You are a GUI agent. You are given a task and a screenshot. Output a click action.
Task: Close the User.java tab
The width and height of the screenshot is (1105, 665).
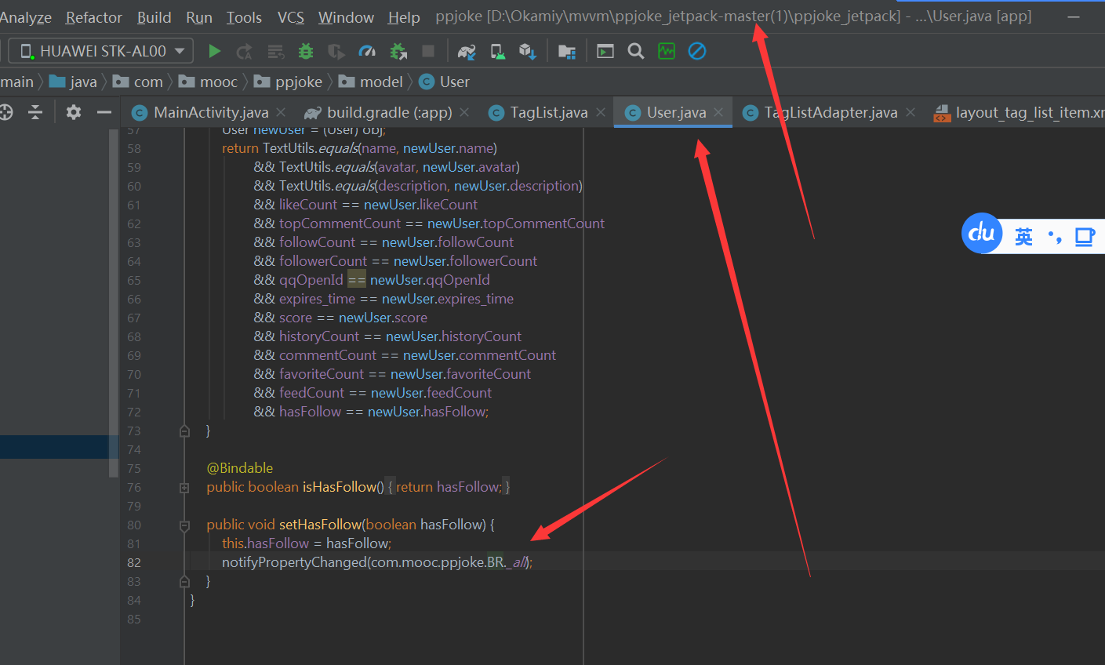tap(718, 112)
